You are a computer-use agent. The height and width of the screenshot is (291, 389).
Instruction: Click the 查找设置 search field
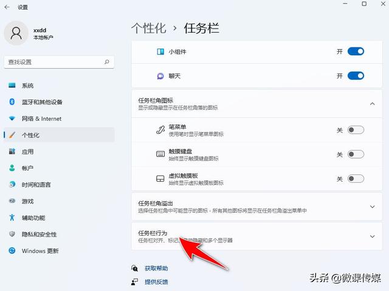tap(53, 62)
